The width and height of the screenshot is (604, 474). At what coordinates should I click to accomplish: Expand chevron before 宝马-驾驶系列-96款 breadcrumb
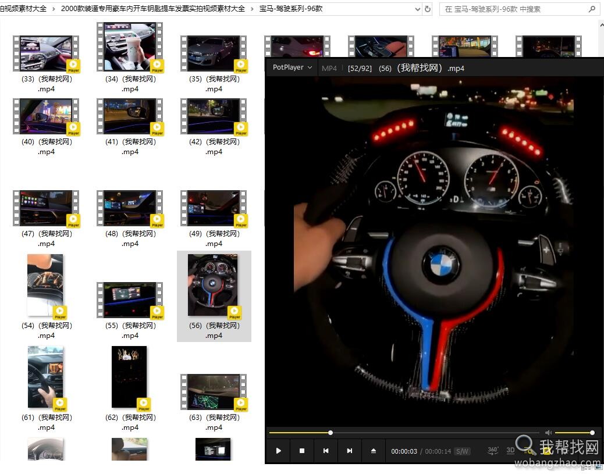coord(253,9)
